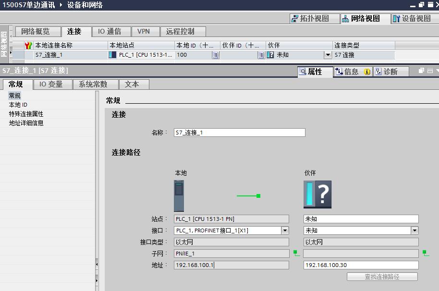Click the partner address field 192.168.100.30
The image size is (439, 291).
click(x=361, y=265)
